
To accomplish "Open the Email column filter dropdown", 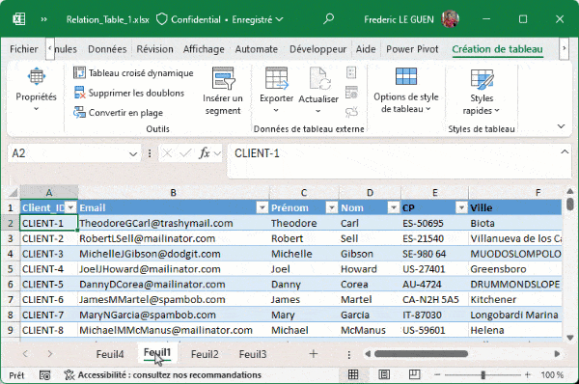I will [x=262, y=207].
